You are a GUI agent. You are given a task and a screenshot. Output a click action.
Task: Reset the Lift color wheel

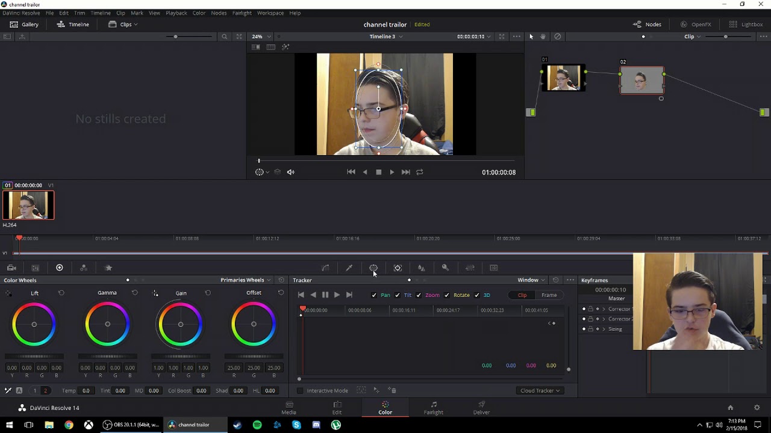61,293
